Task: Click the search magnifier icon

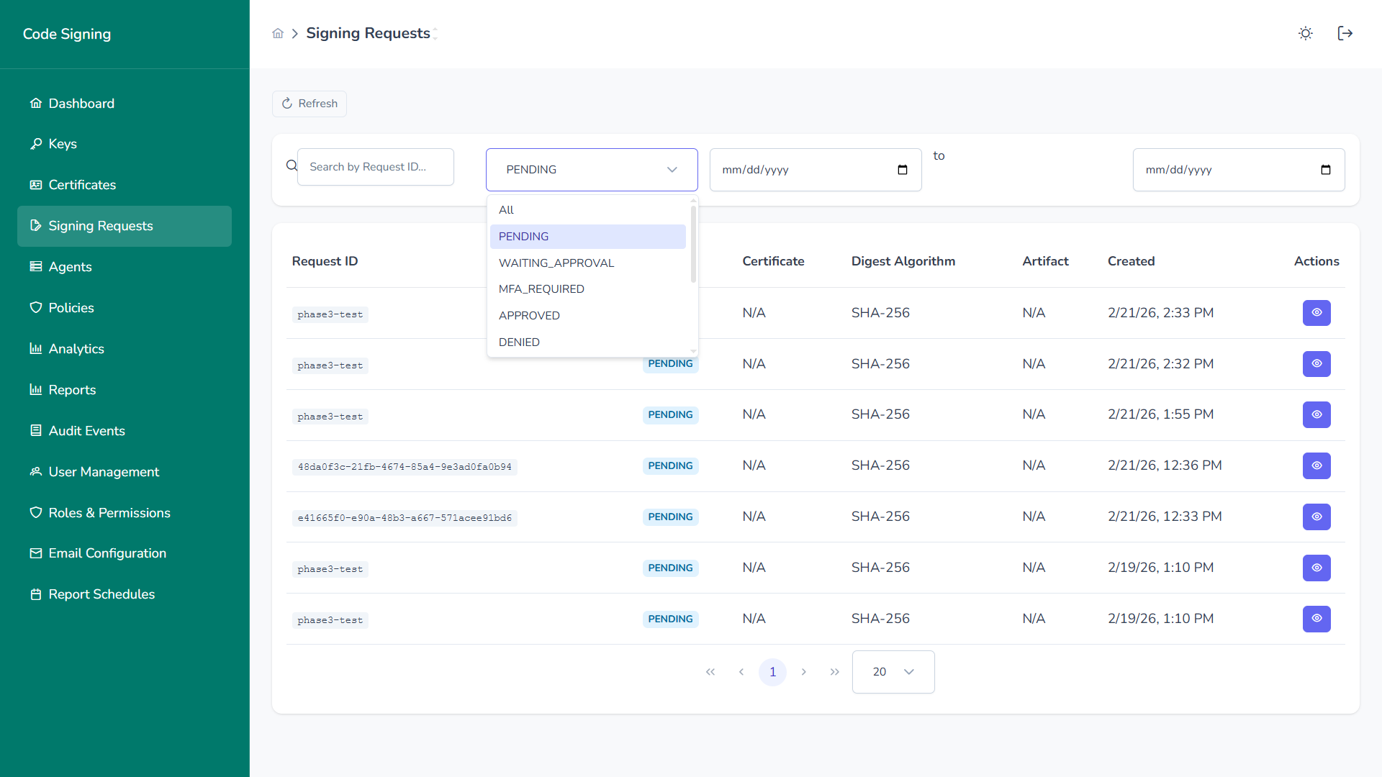Action: (292, 166)
